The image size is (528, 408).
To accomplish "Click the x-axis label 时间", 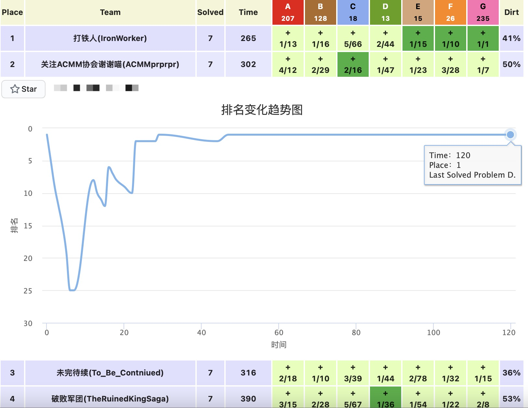I will coord(279,345).
